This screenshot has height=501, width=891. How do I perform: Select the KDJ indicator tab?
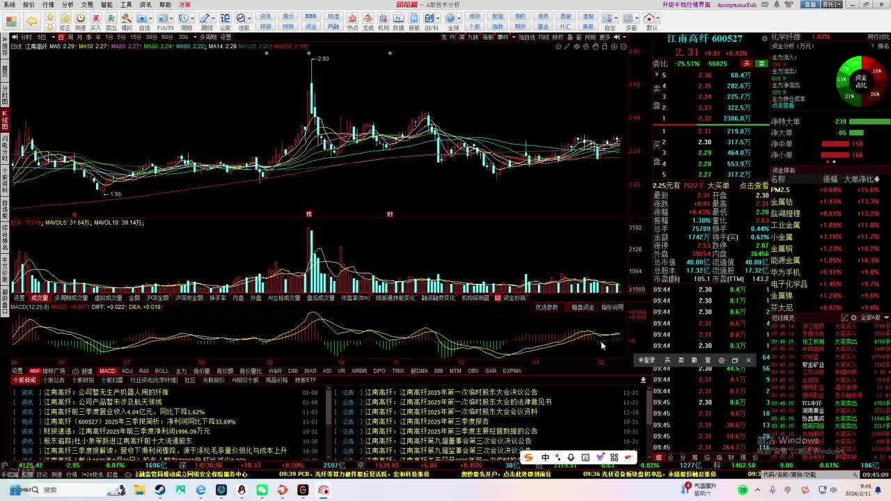pyautogui.click(x=127, y=371)
